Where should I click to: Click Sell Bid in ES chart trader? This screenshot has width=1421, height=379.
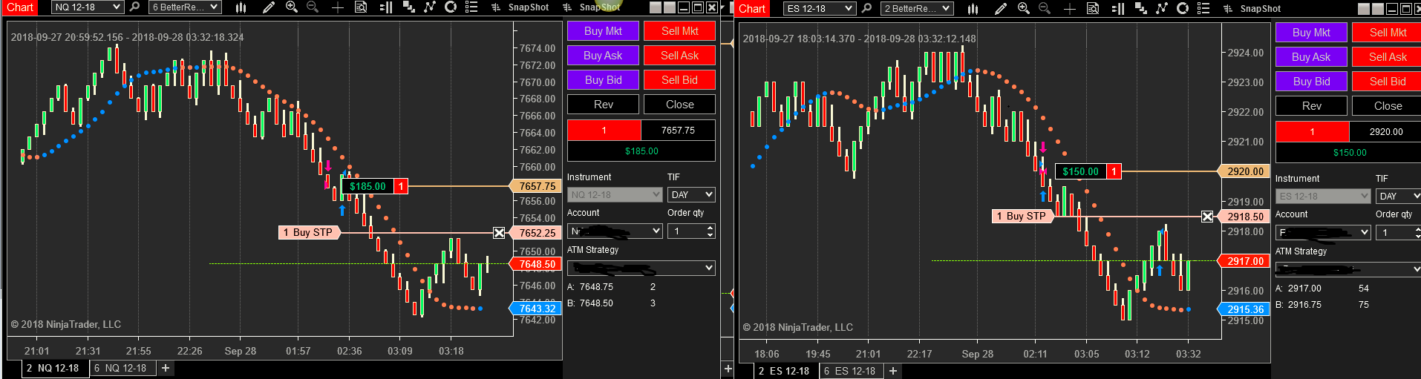tap(1386, 82)
